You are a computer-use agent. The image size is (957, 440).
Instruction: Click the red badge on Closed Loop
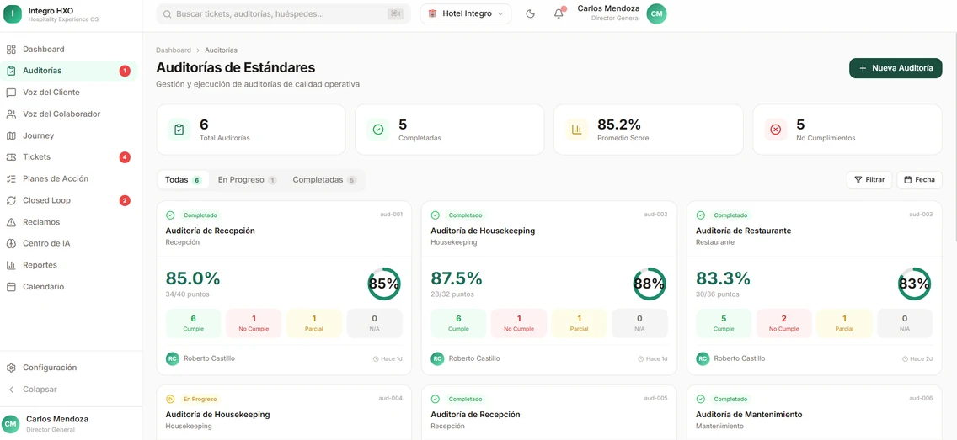[125, 200]
